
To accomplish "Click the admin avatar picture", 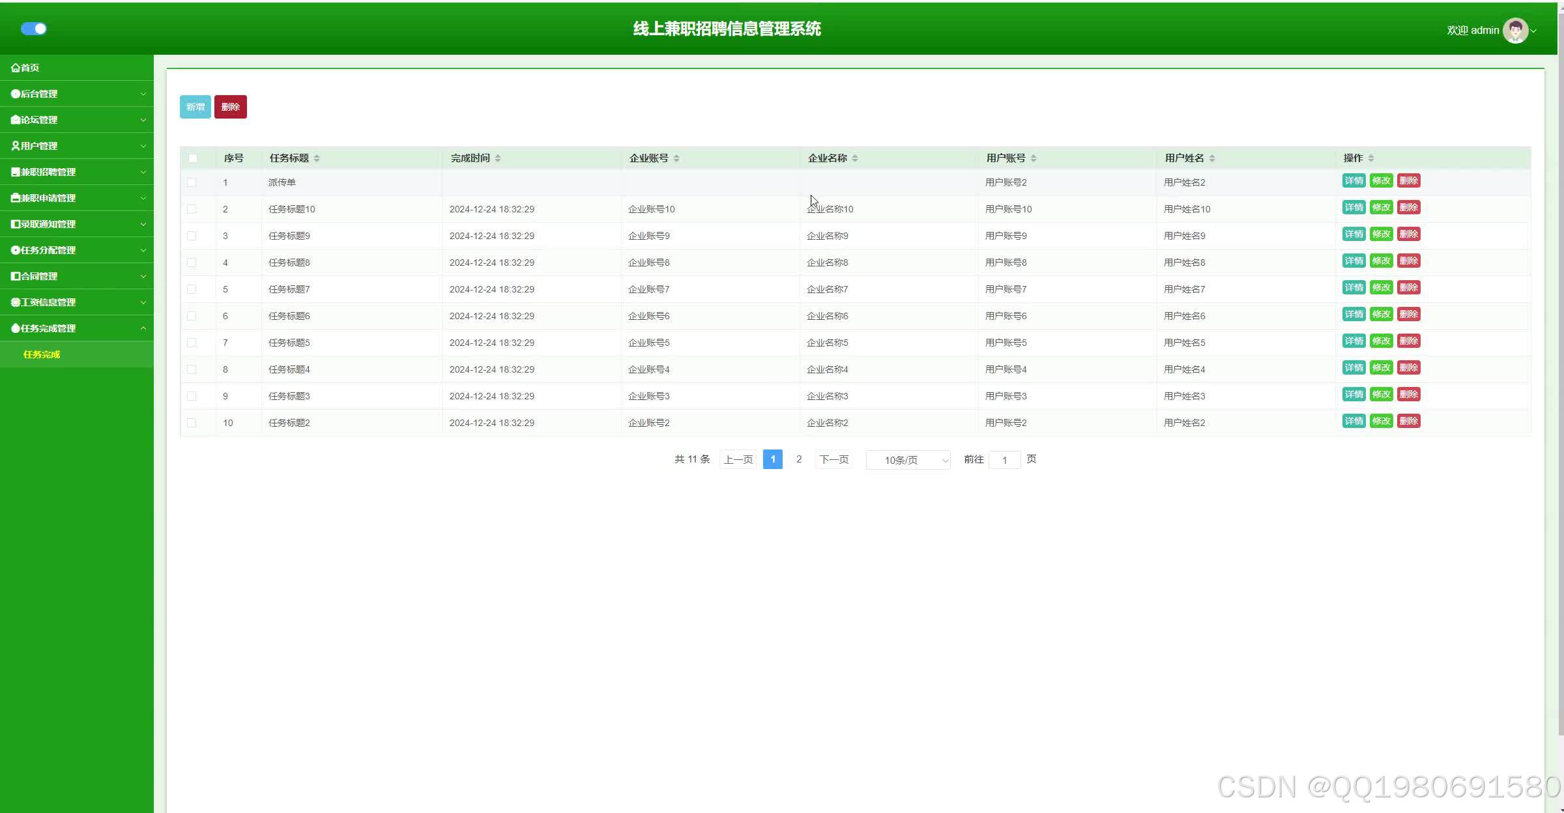I will click(1515, 30).
